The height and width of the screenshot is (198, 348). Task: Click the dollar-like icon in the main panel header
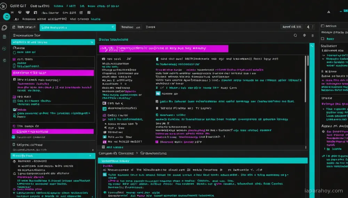304,35
